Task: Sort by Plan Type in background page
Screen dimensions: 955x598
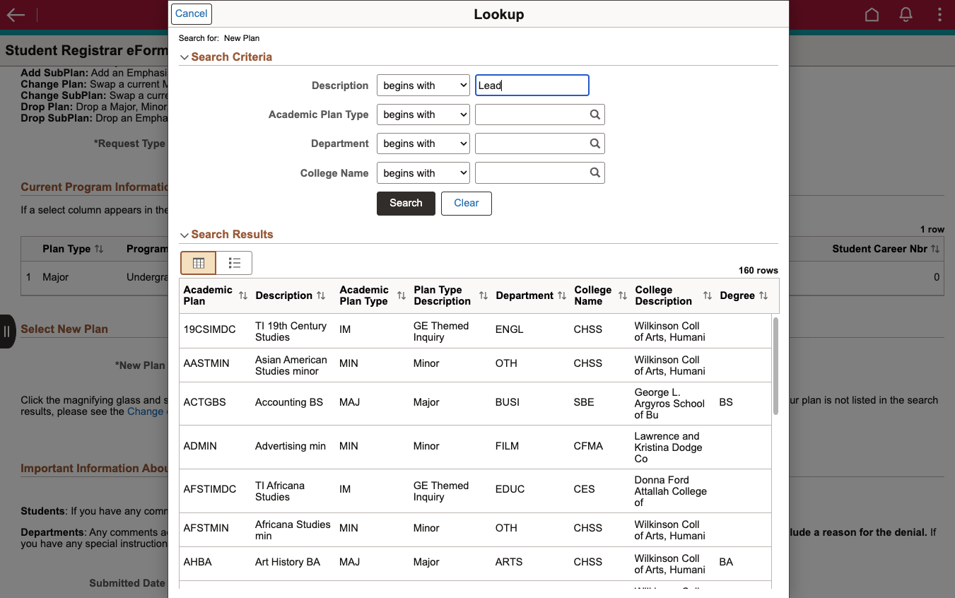Action: click(x=99, y=249)
